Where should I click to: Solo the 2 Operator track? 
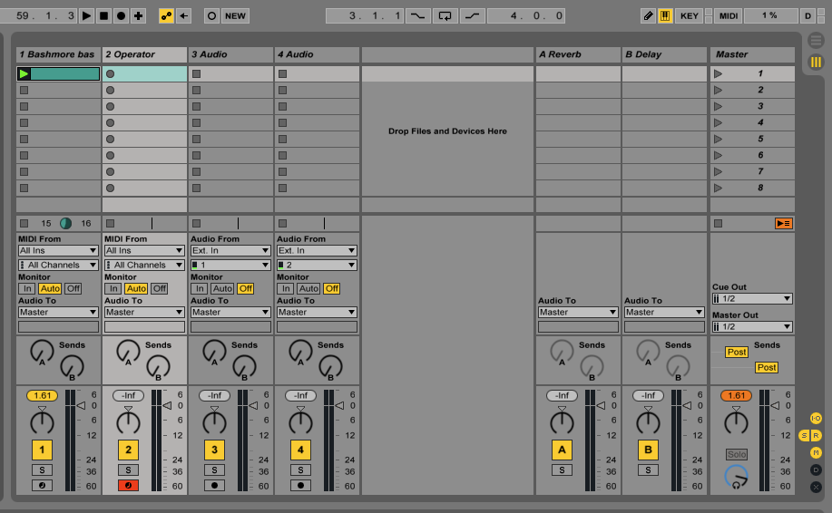click(129, 469)
